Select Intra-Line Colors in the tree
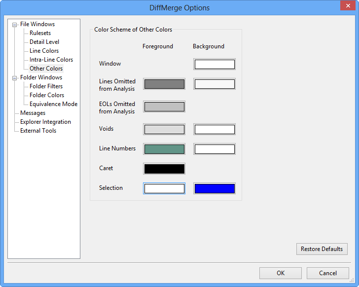Screen dimensions: 359x287 click(51, 60)
